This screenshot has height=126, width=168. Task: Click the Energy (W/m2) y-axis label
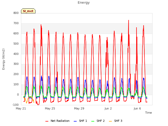click(x=3, y=59)
